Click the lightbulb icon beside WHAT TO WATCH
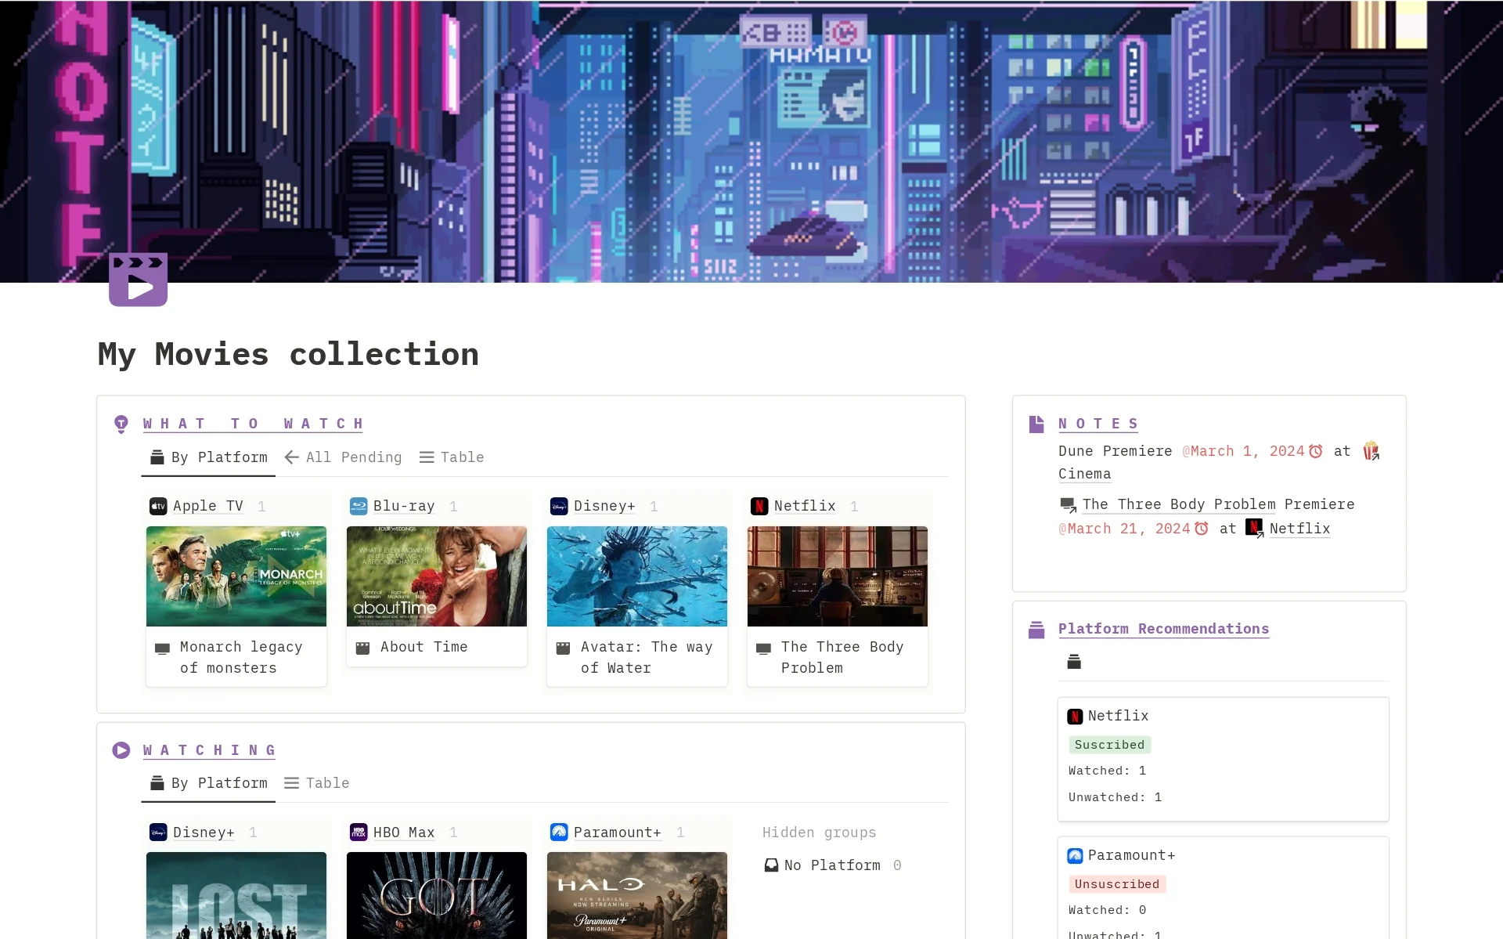Image resolution: width=1503 pixels, height=939 pixels. 121,424
